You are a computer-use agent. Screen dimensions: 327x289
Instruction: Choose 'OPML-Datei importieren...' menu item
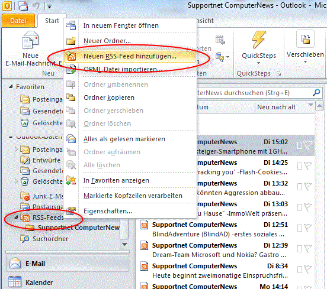[130, 69]
